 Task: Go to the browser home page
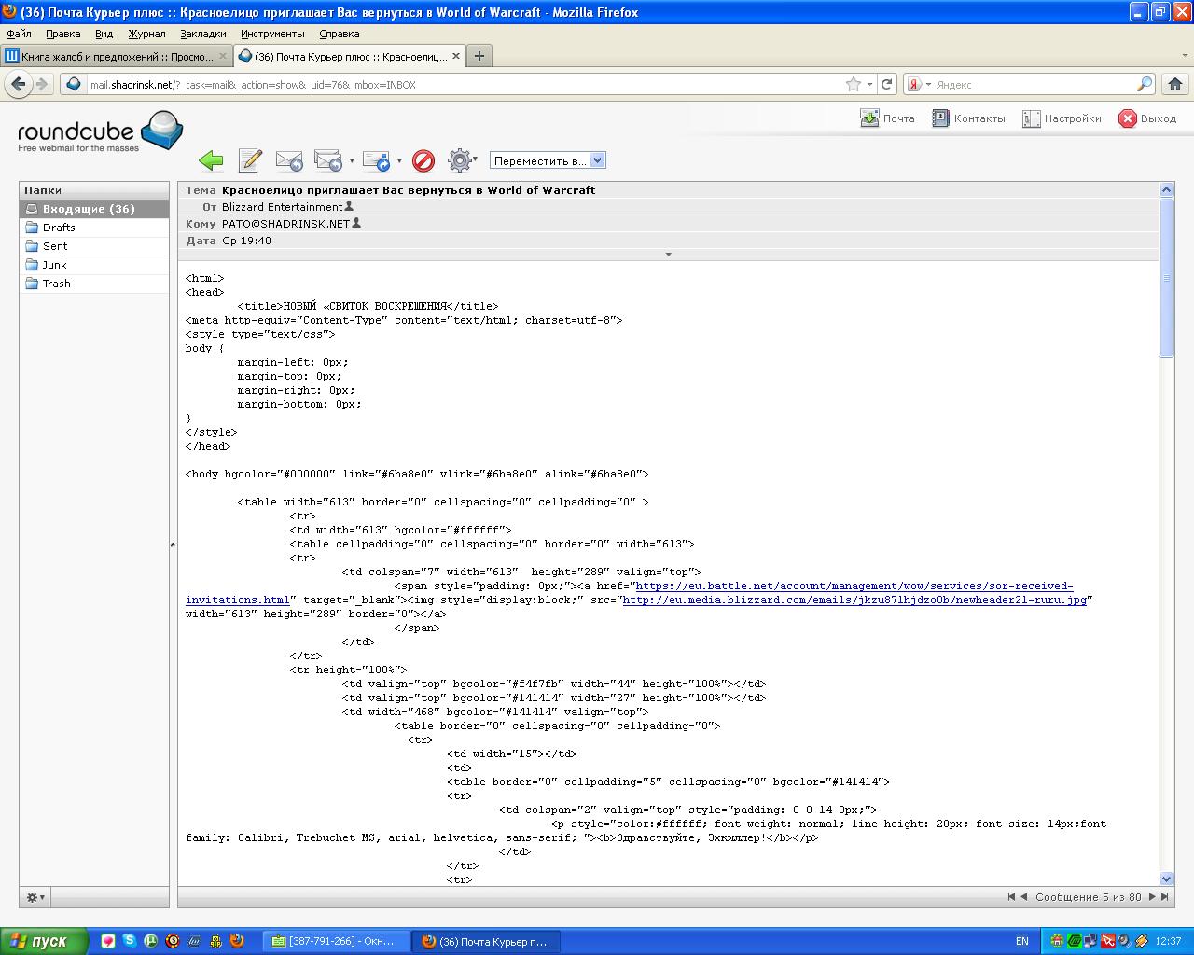tap(1175, 84)
